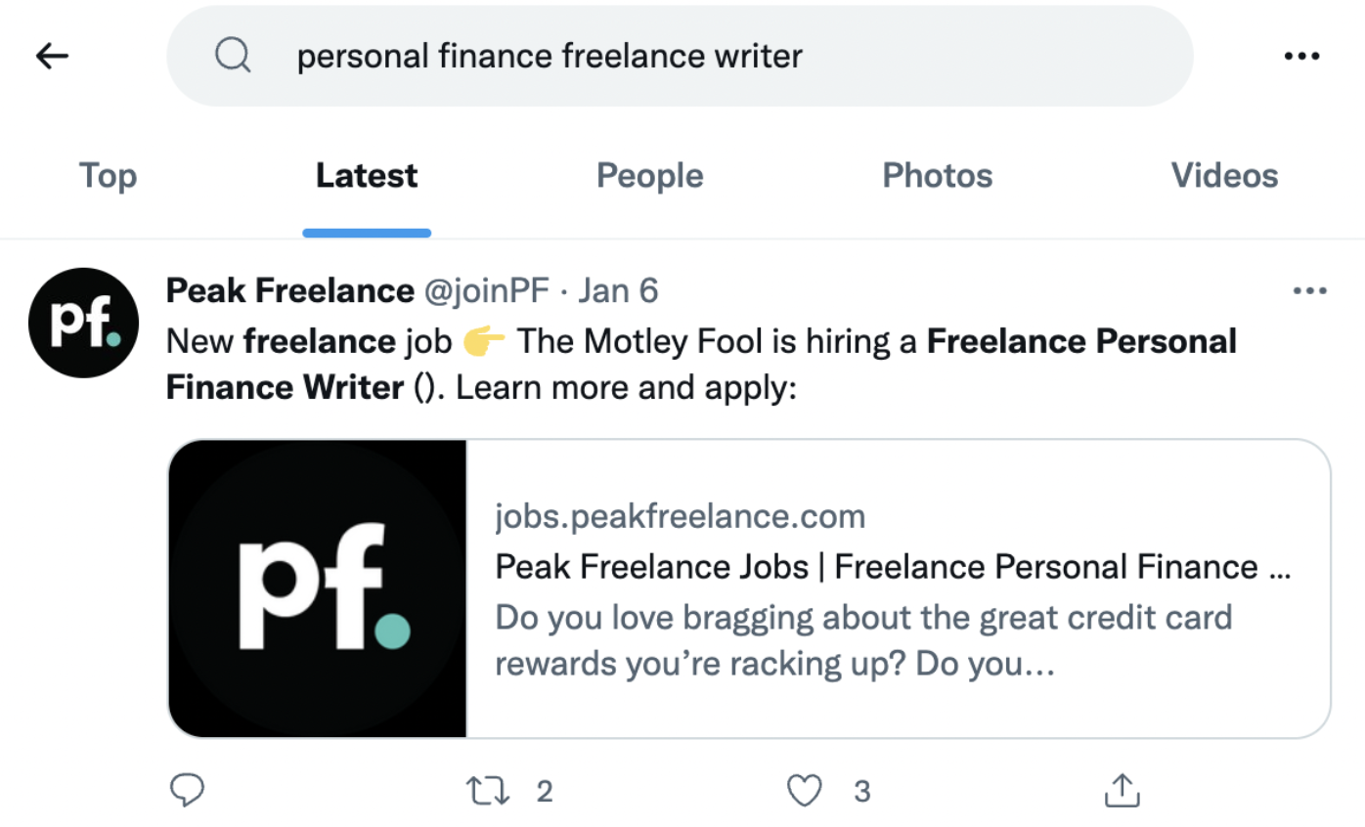Switch to the Top tab
This screenshot has width=1365, height=827.
pyautogui.click(x=108, y=176)
